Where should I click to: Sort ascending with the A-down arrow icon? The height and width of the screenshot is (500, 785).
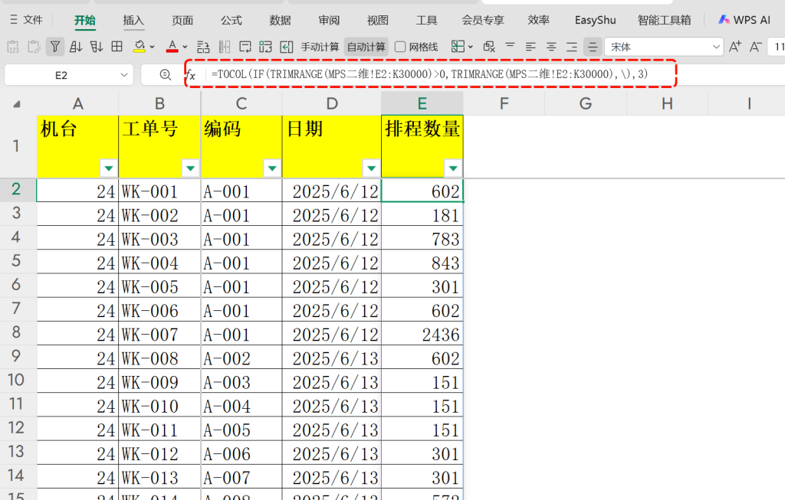click(x=76, y=47)
